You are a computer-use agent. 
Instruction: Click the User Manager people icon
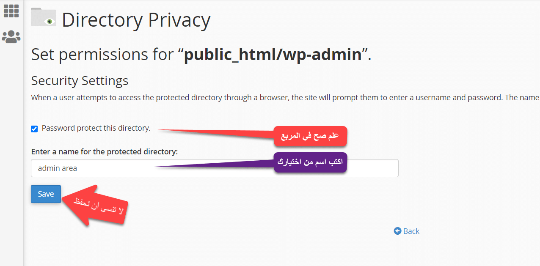coord(11,37)
